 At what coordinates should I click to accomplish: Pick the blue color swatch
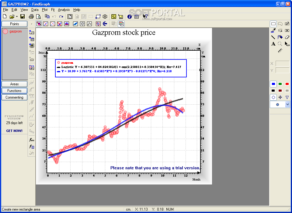(273, 84)
